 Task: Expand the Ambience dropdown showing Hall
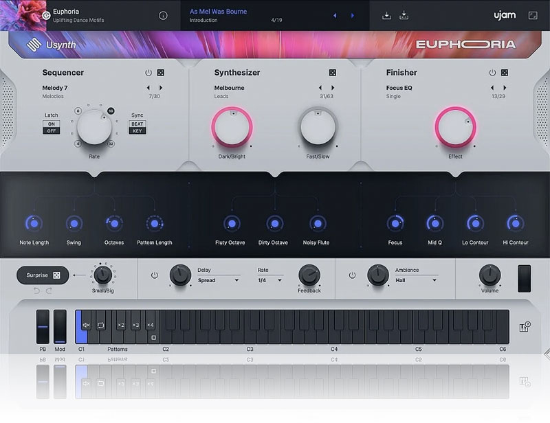[416, 280]
